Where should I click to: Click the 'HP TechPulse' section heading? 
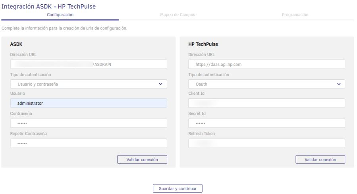[203, 44]
